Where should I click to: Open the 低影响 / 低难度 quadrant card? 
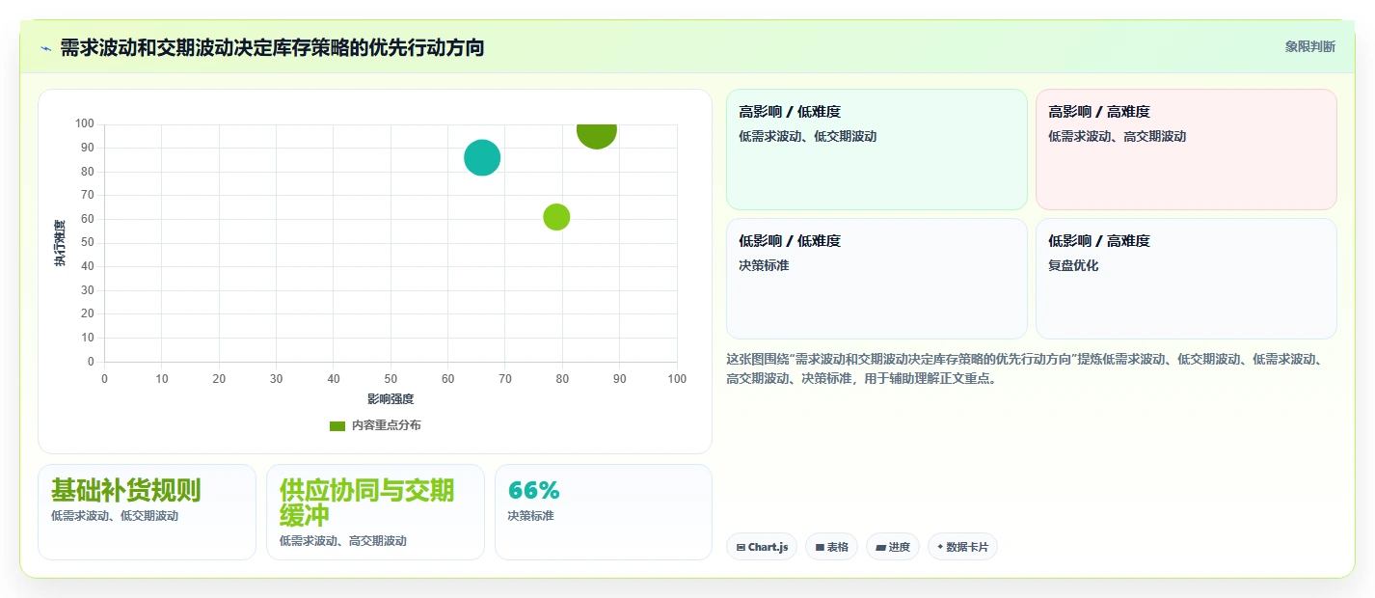click(876, 279)
